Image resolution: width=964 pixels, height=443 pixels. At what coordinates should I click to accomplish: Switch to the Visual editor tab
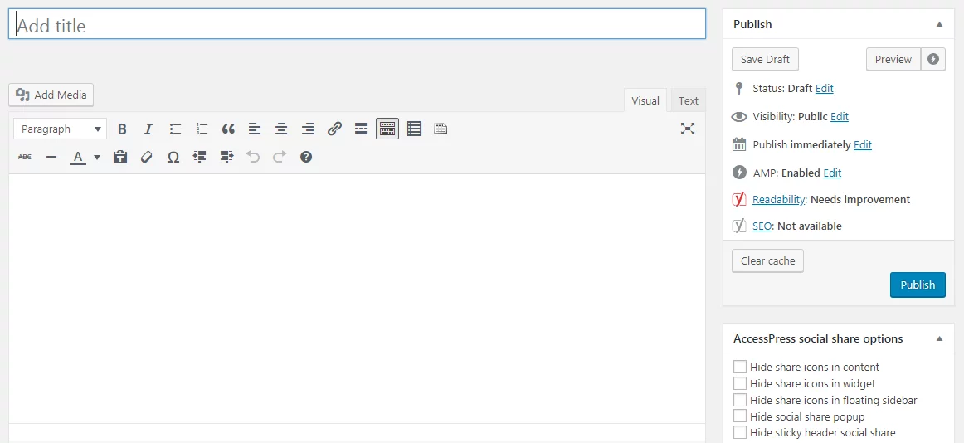[x=645, y=100]
